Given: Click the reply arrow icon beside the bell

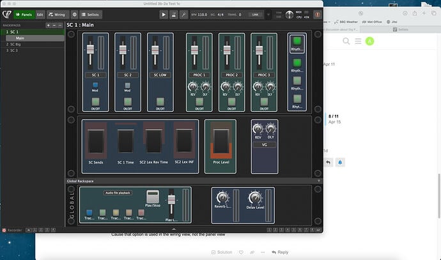Looking at the screenshot, I should (x=329, y=162).
